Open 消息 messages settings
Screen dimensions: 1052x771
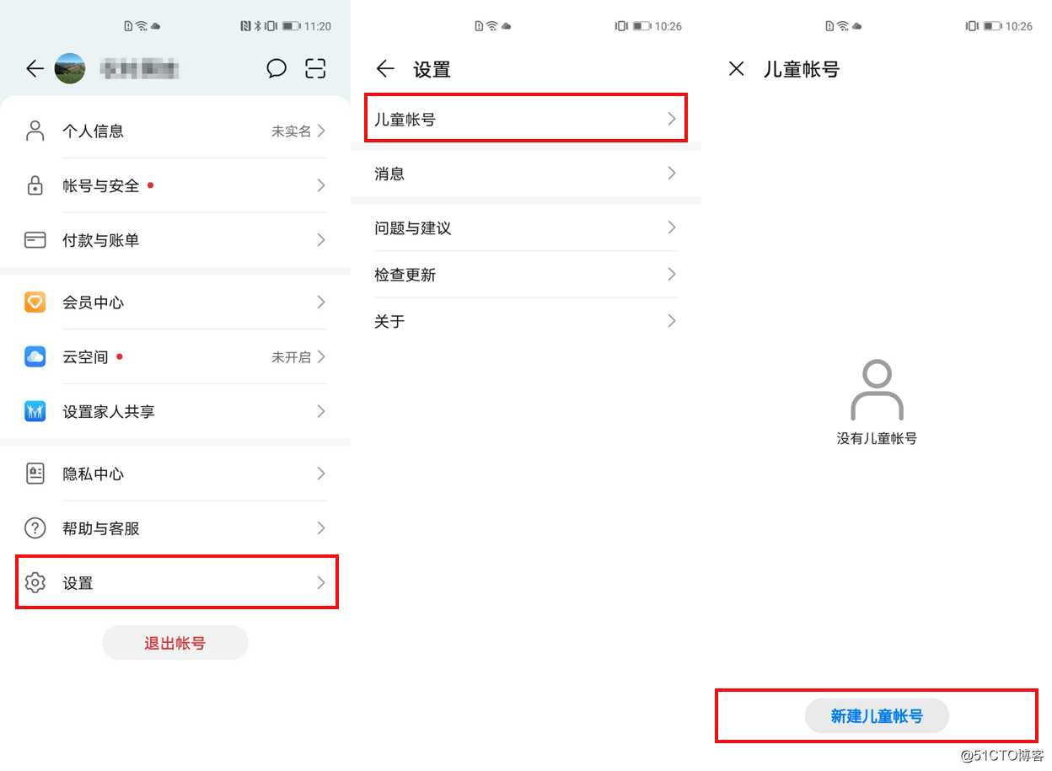click(x=526, y=174)
